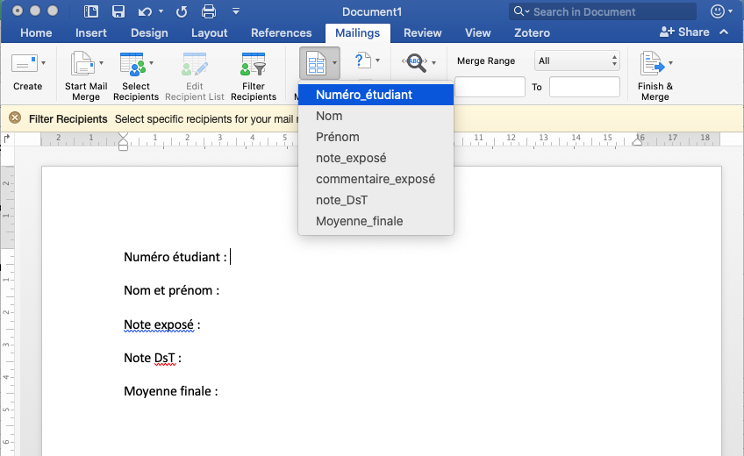Open the document template/sidebar icon
This screenshot has width=744, height=456.
90,11
